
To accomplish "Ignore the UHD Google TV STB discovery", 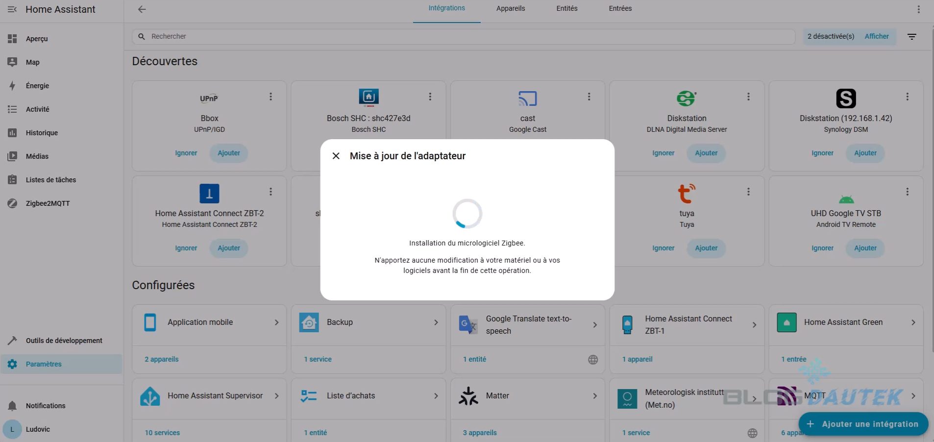I will click(822, 248).
